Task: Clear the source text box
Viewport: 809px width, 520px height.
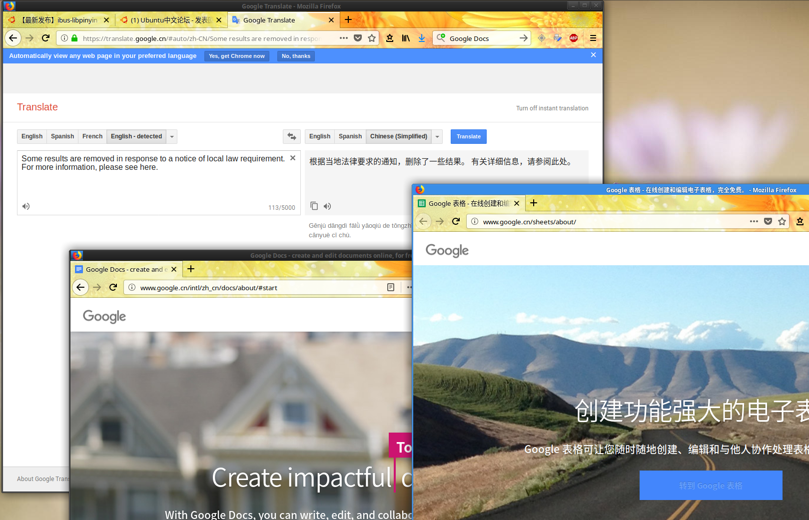Action: pos(293,158)
